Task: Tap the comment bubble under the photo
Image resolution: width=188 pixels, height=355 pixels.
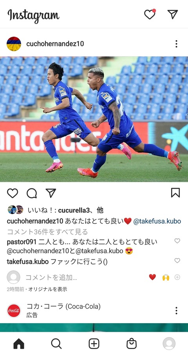Action: [32, 193]
